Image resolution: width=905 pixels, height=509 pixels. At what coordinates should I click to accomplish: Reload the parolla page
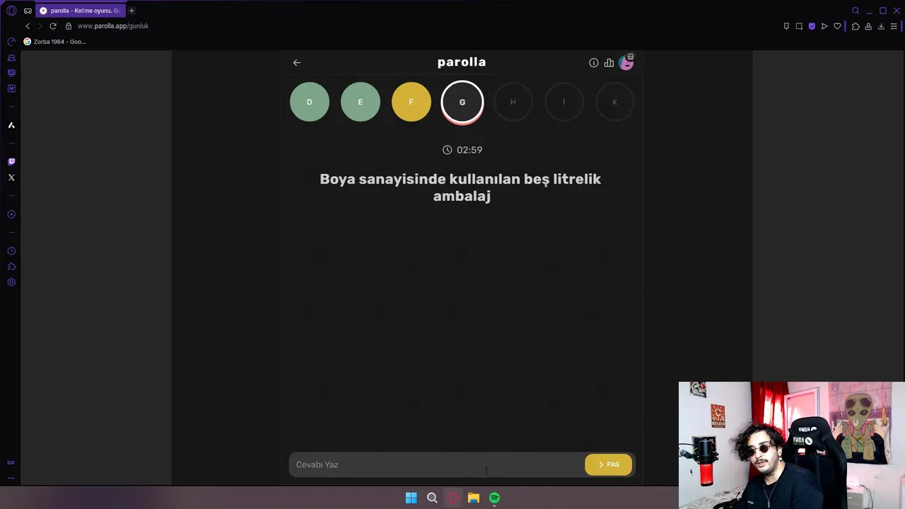(x=52, y=26)
